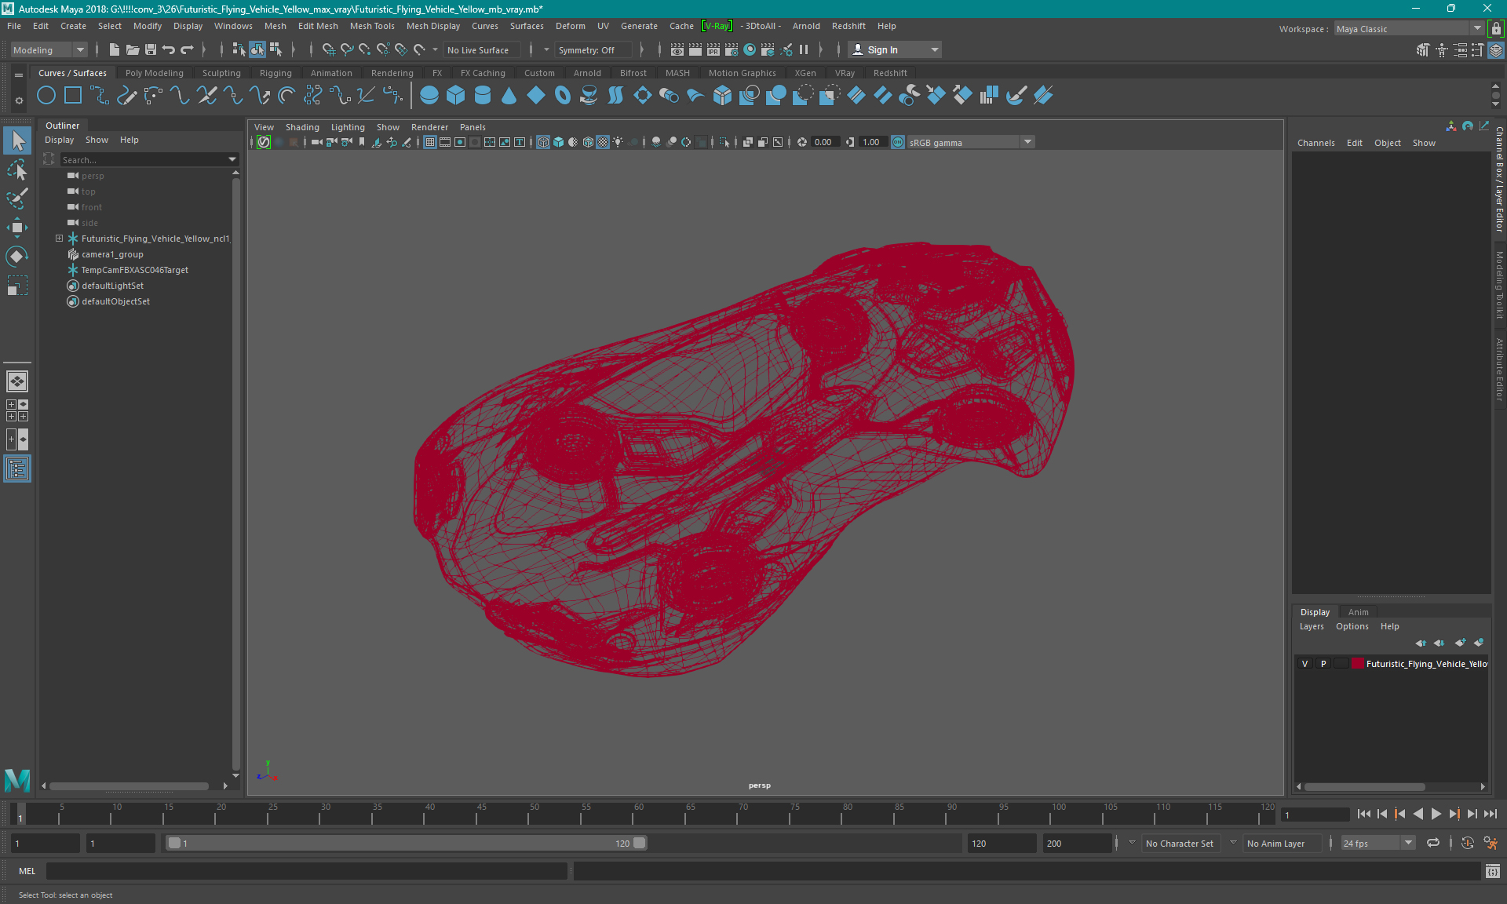This screenshot has height=904, width=1507.
Task: Select the Move tool in toolbar
Action: pos(16,228)
